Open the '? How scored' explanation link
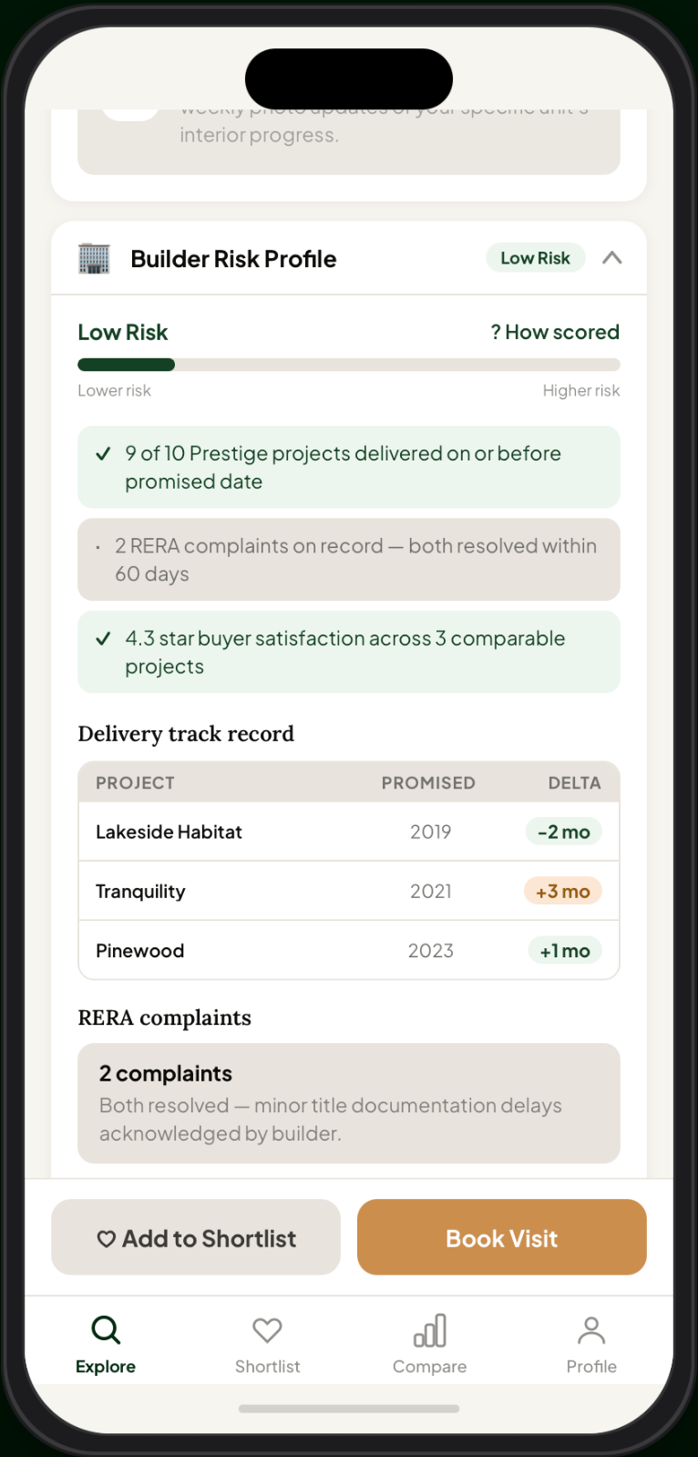 click(x=555, y=332)
